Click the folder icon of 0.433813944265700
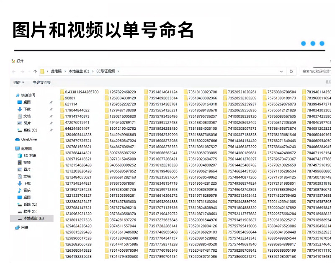The height and width of the screenshot is (263, 335). pyautogui.click(x=62, y=92)
